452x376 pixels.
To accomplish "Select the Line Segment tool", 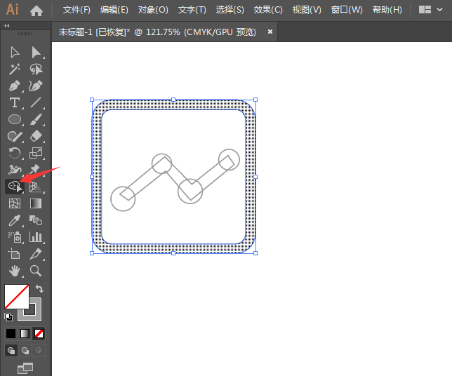I will click(36, 102).
